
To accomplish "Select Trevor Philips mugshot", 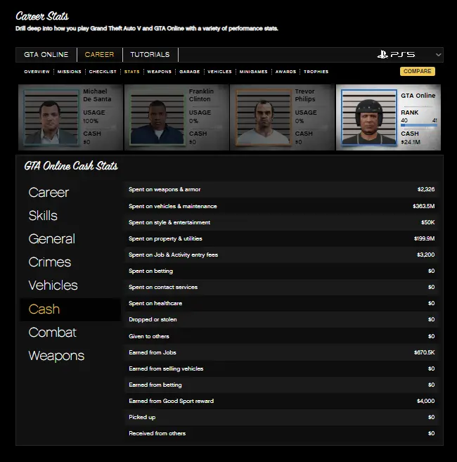I will pyautogui.click(x=263, y=117).
